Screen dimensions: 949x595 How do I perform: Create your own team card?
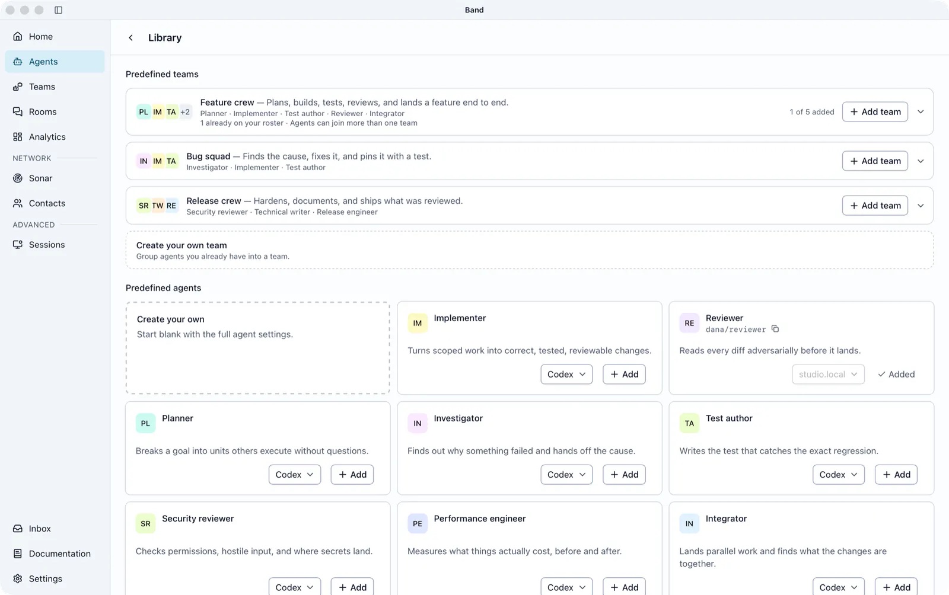click(530, 250)
